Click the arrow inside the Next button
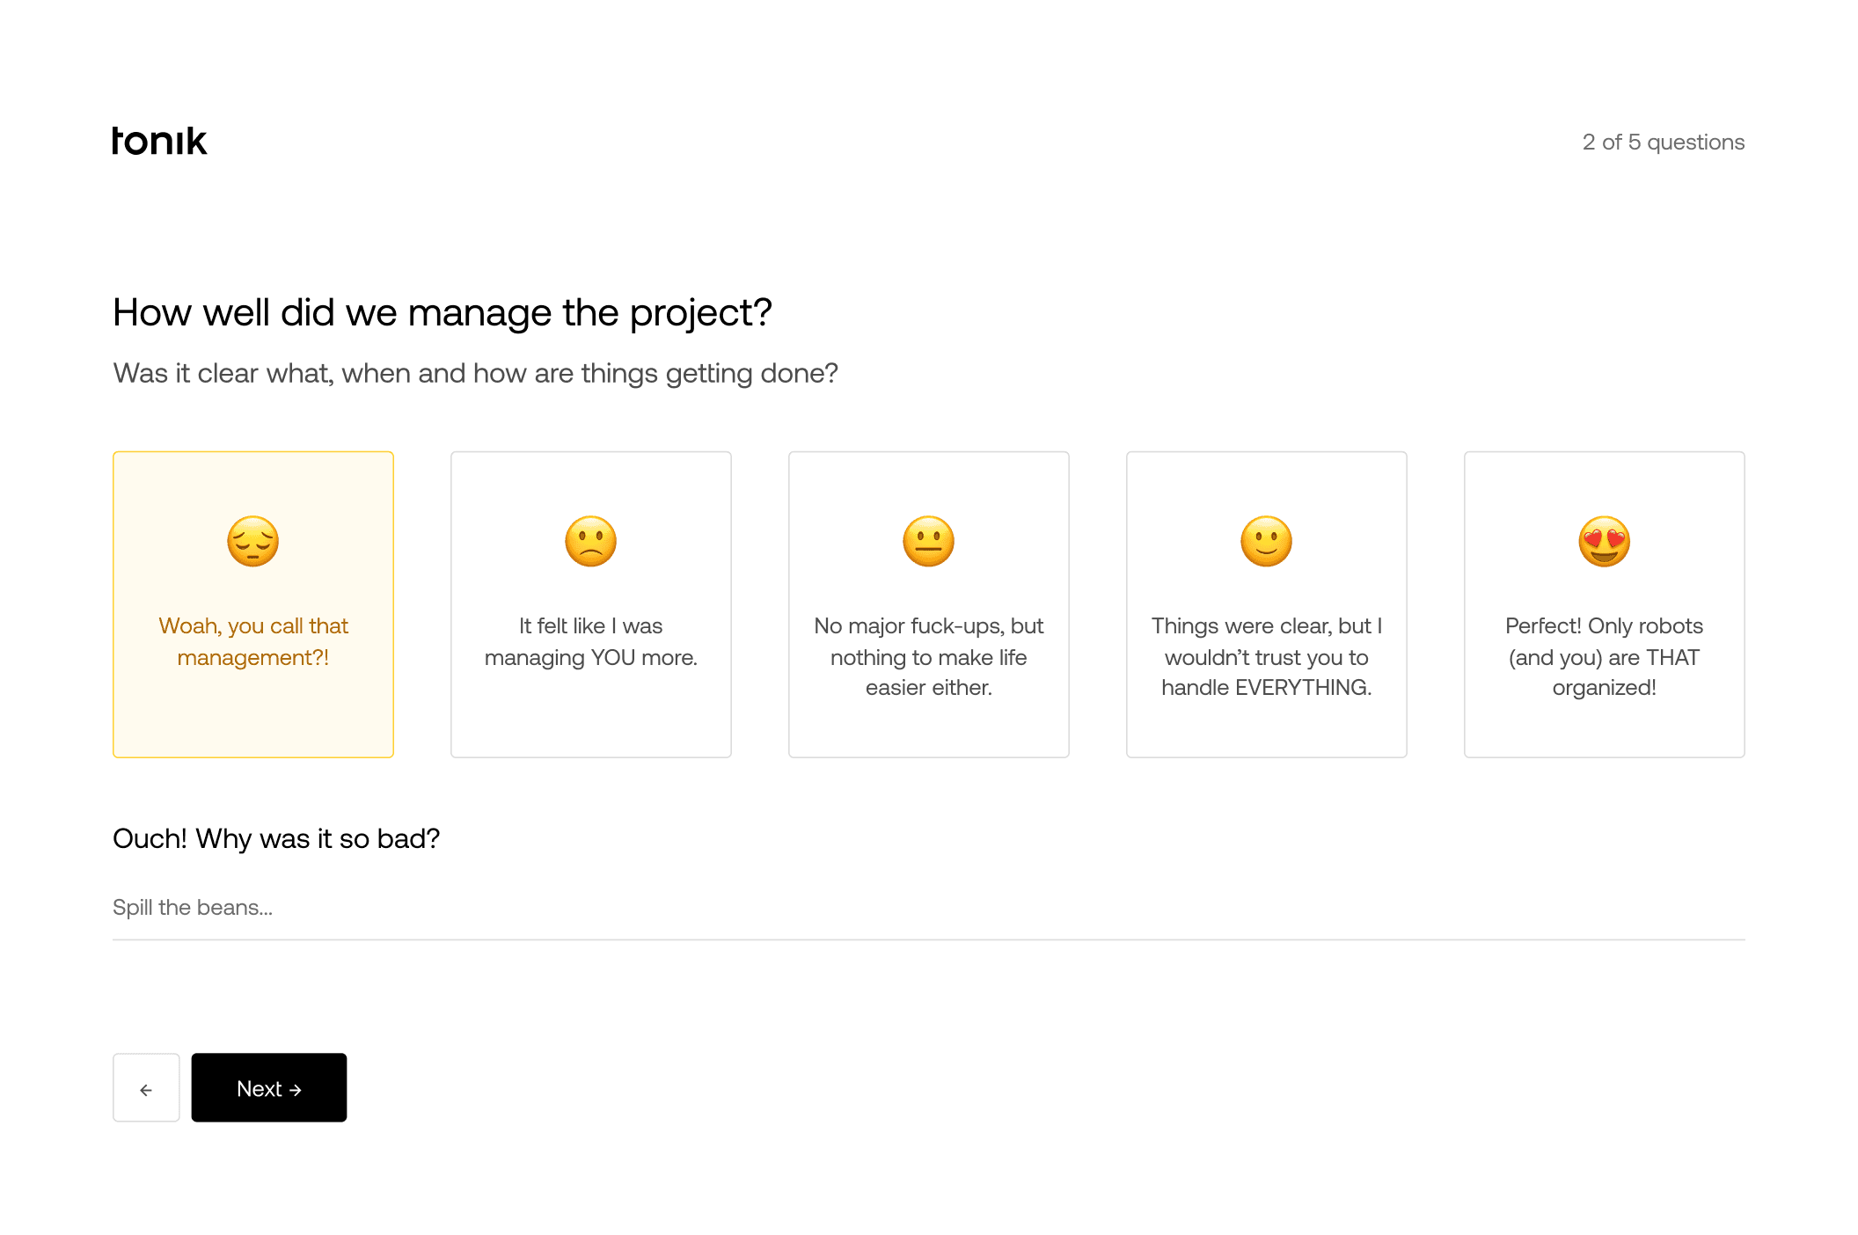Viewport: 1858px width, 1235px height. pyautogui.click(x=296, y=1088)
